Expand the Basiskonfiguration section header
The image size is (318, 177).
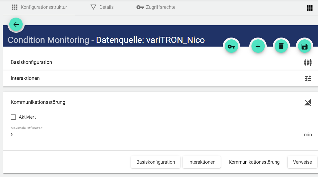click(31, 62)
